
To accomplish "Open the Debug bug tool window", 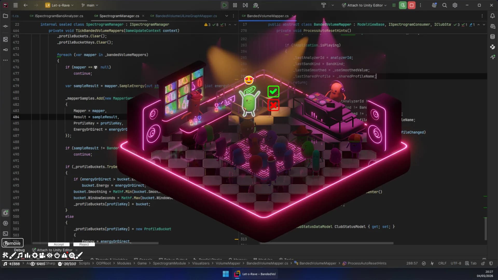I will 5,213.
